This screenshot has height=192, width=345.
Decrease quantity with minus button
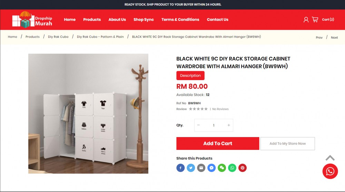pos(198,125)
